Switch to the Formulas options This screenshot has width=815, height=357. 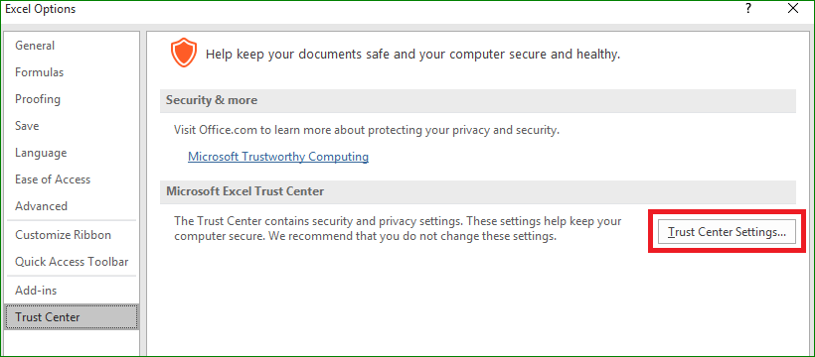pos(40,72)
